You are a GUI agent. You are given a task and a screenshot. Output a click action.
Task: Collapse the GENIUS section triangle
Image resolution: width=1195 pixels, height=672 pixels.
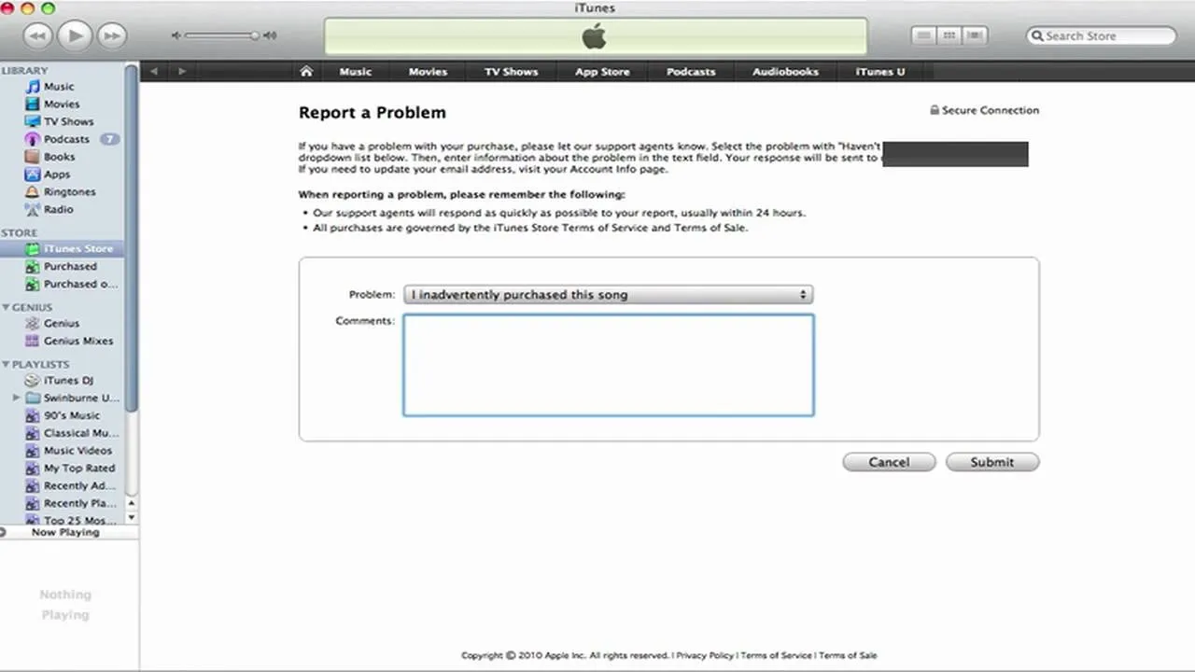[6, 307]
